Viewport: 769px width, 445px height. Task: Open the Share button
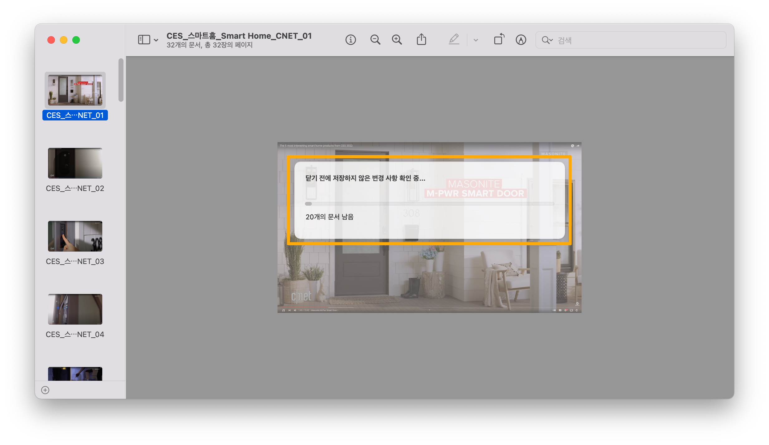point(421,40)
